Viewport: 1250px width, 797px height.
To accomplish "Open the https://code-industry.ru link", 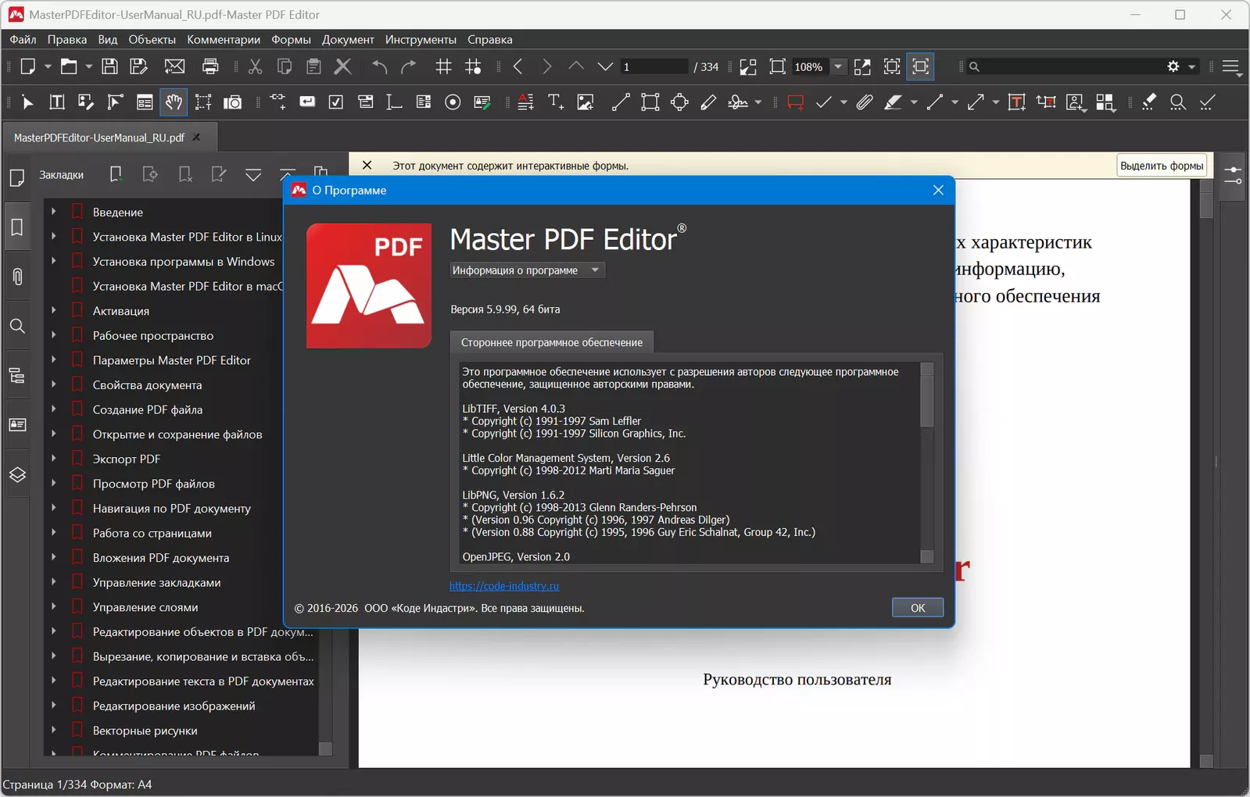I will [x=504, y=586].
